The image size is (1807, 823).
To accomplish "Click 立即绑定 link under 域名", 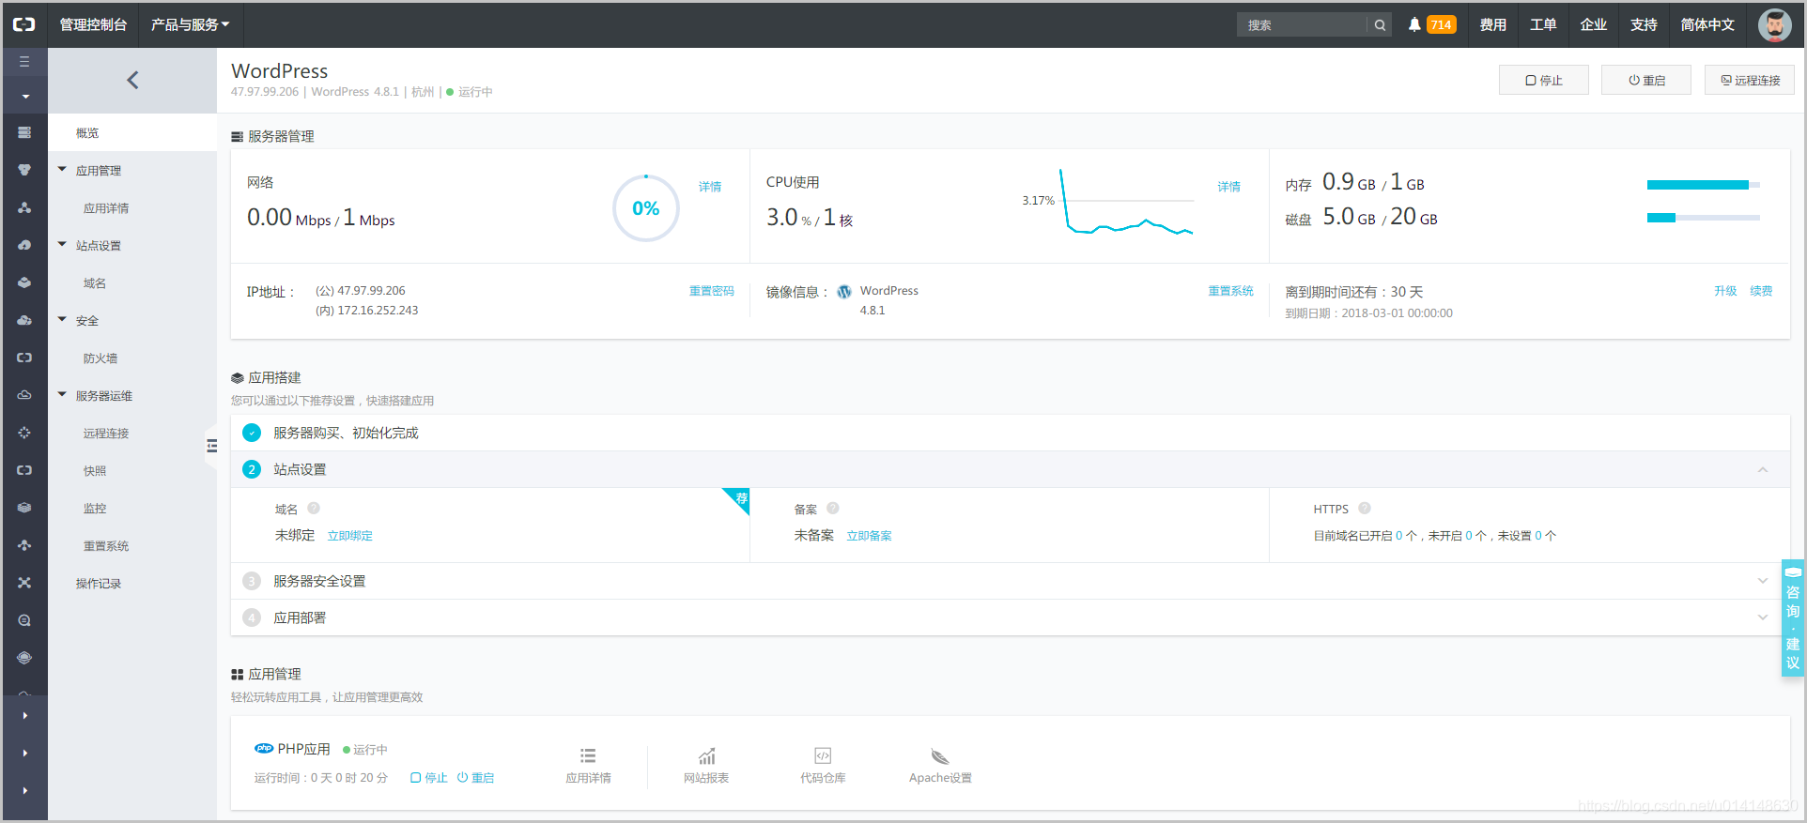I will point(350,536).
